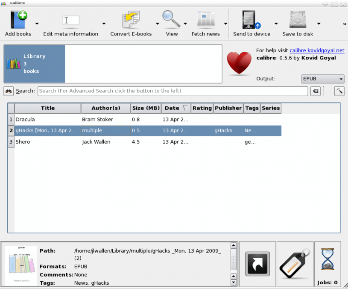Image resolution: width=348 pixels, height=289 pixels.
Task: Sort by the Size (MB) column header
Action: pos(146,108)
